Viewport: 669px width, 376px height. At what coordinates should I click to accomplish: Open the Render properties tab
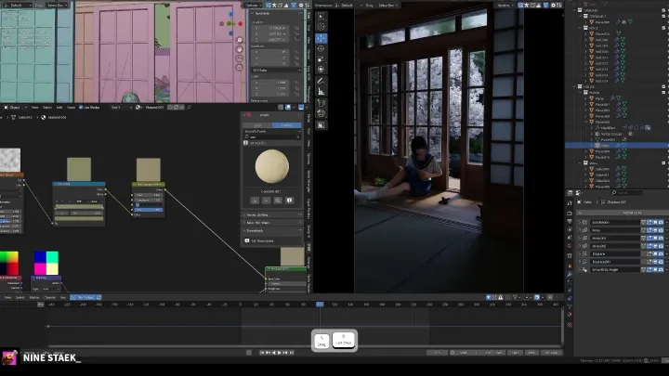[570, 214]
